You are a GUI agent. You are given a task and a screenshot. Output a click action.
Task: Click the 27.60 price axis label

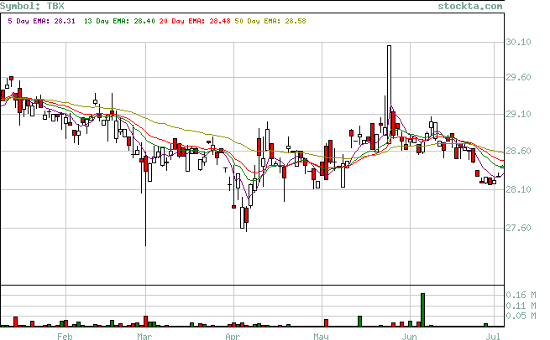tap(518, 228)
